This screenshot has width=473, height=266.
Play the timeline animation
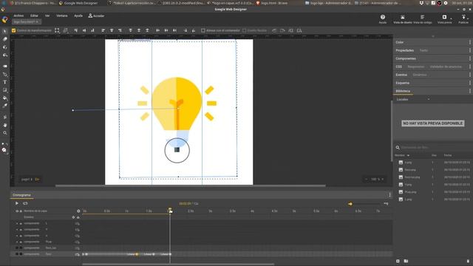[16, 203]
